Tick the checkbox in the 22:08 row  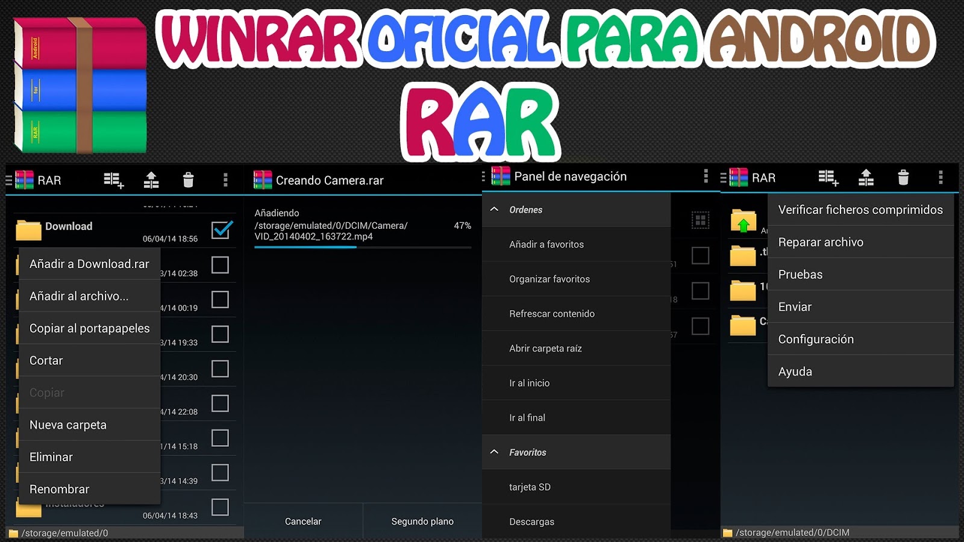(220, 403)
